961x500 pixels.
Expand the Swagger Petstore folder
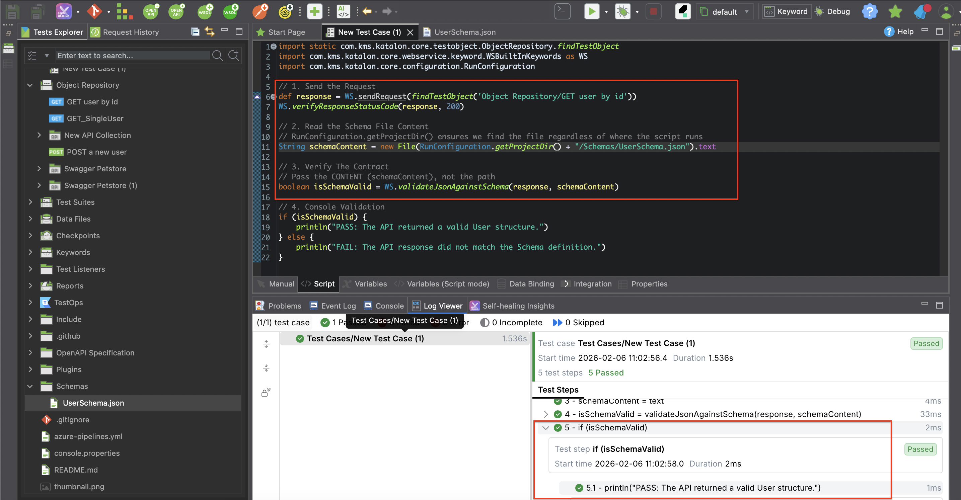click(x=40, y=169)
